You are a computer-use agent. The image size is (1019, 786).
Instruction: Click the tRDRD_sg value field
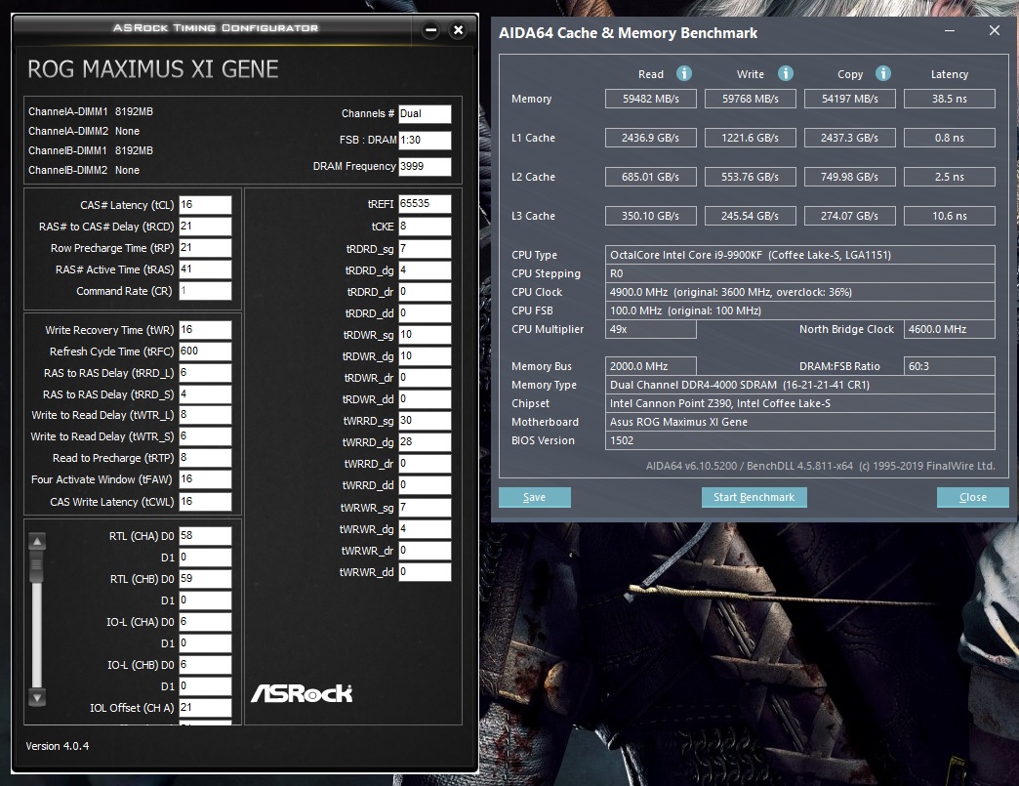pos(425,249)
